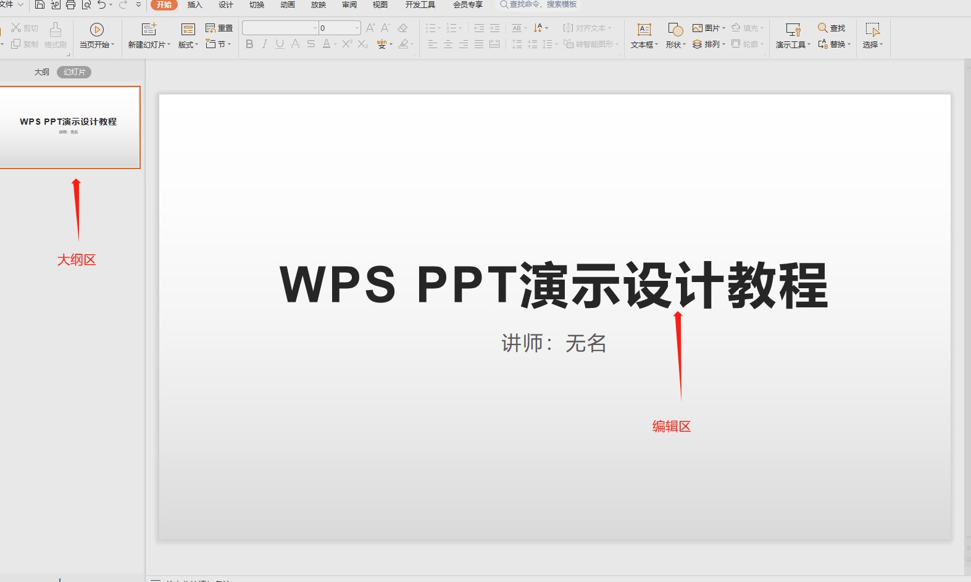
Task: Open the font name combo box
Action: pyautogui.click(x=280, y=28)
